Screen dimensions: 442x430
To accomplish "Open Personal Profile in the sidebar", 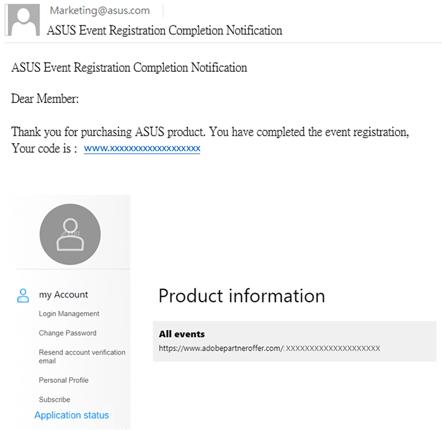I will (x=64, y=380).
